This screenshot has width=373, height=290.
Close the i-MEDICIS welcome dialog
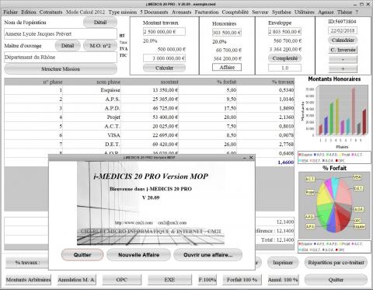click(251, 158)
